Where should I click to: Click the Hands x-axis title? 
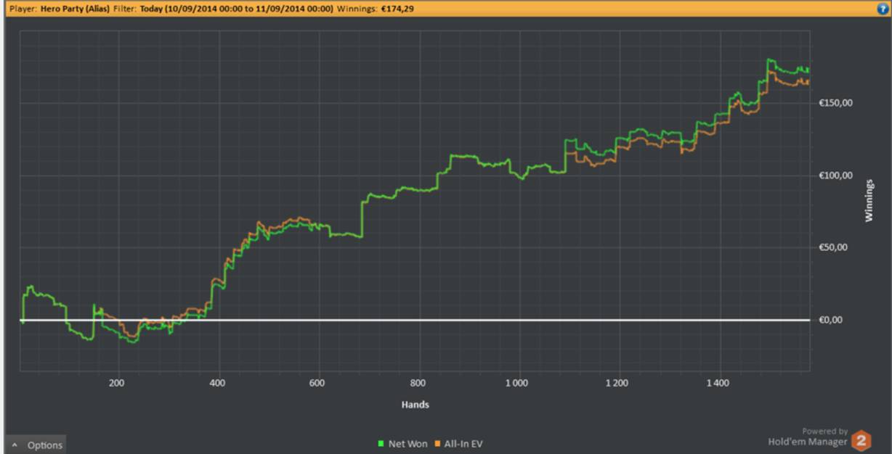415,405
